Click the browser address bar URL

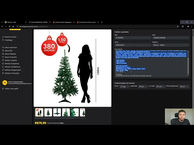coord(33,26)
